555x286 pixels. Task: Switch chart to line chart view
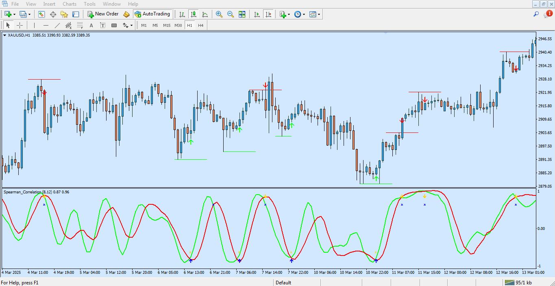pyautogui.click(x=205, y=14)
